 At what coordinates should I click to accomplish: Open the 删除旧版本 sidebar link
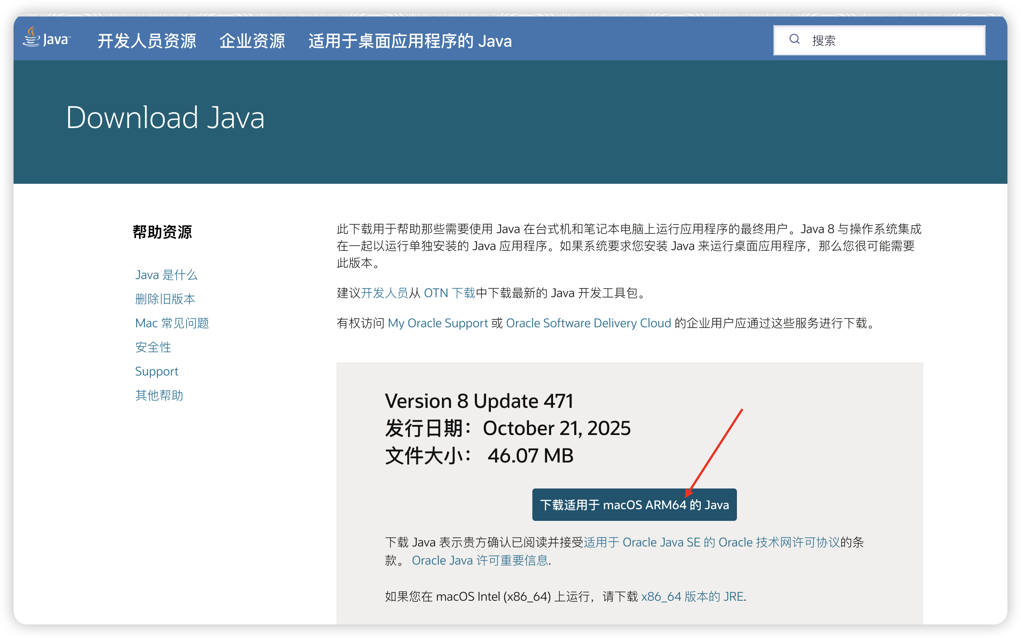pyautogui.click(x=165, y=299)
